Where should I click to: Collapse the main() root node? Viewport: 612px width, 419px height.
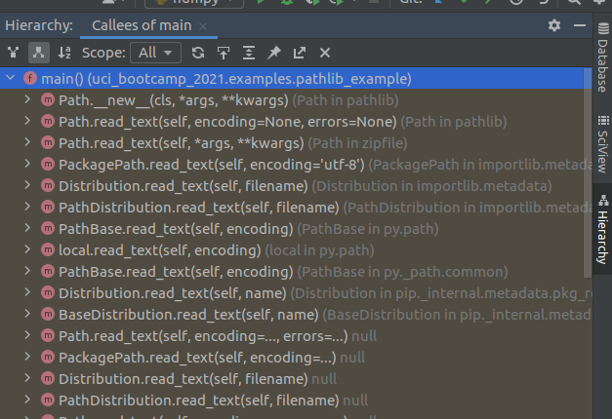click(10, 78)
